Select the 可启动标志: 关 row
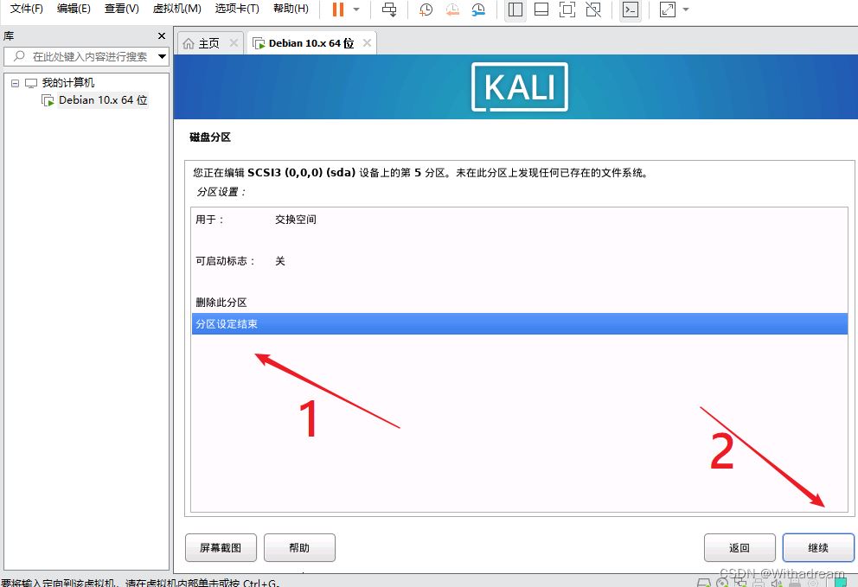 click(x=519, y=261)
